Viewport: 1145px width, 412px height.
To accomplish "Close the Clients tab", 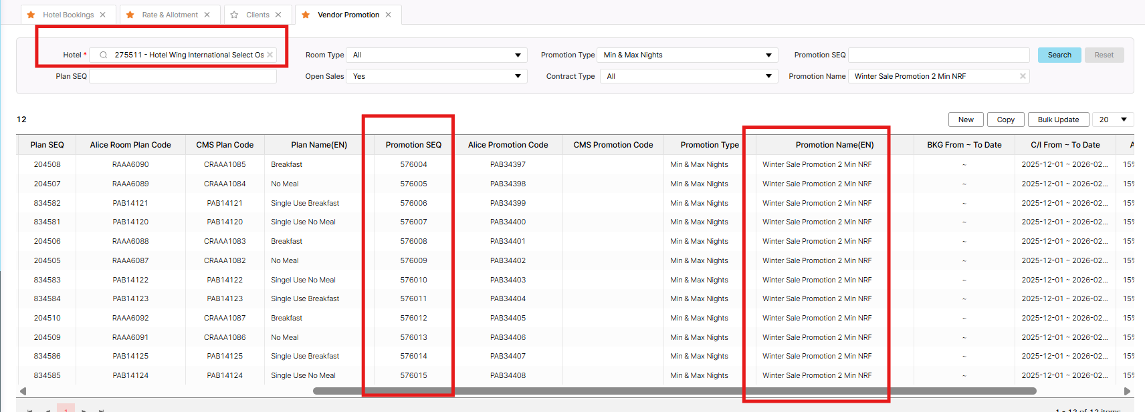I will tap(278, 15).
